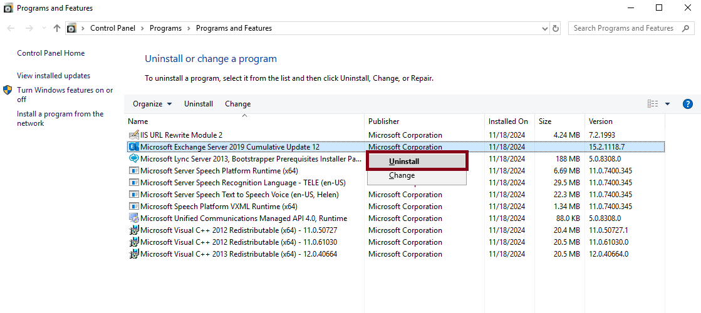Click the Visual C++ 2012 11.0.61030 icon
The width and height of the screenshot is (701, 313).
click(x=133, y=242)
